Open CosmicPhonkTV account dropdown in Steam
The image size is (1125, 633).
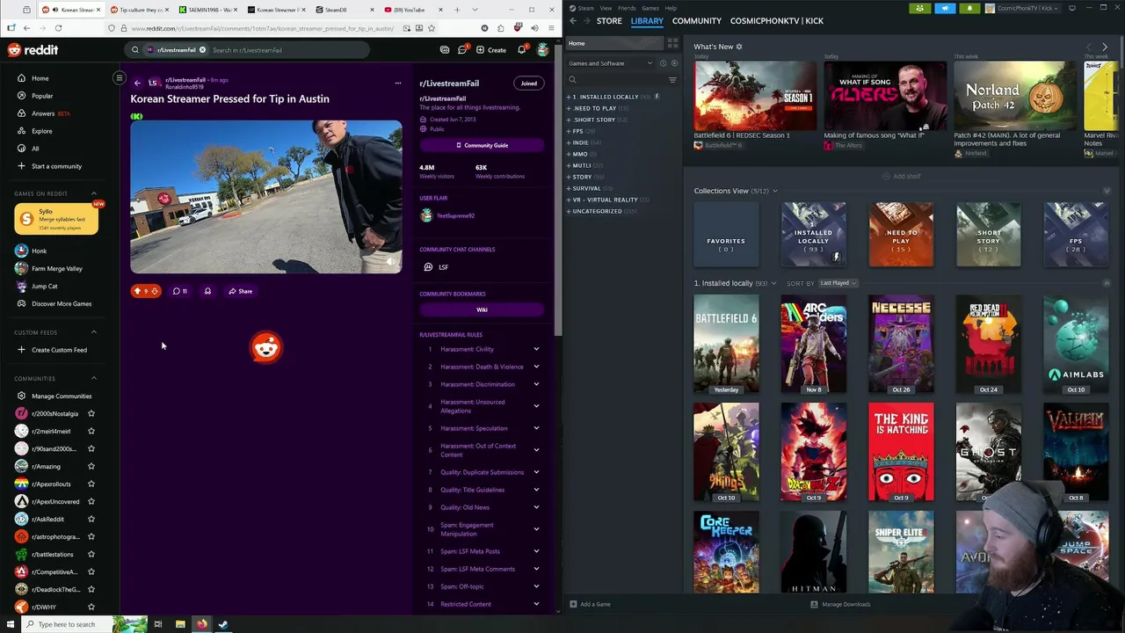point(1024,8)
